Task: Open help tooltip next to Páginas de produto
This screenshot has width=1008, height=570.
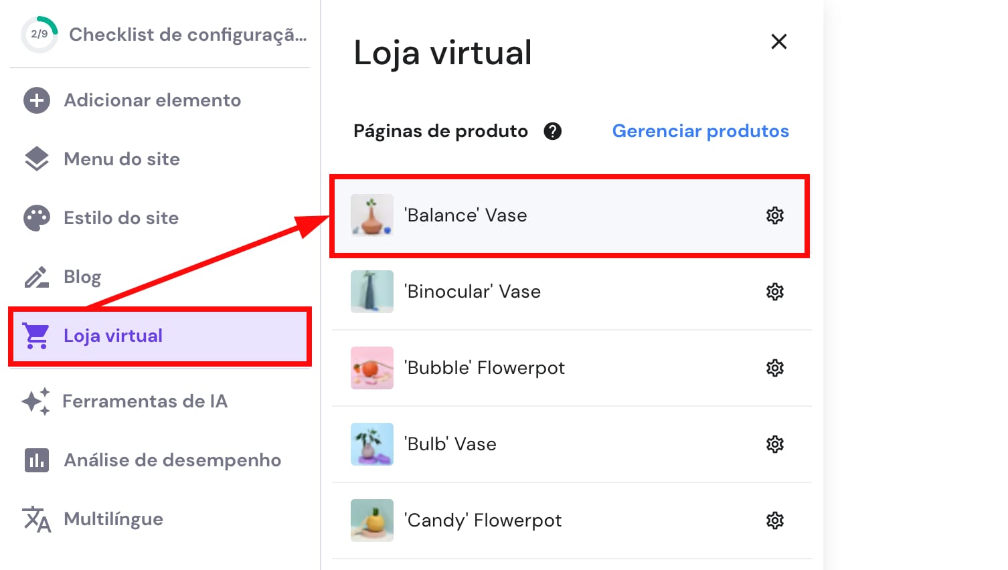Action: pos(553,131)
